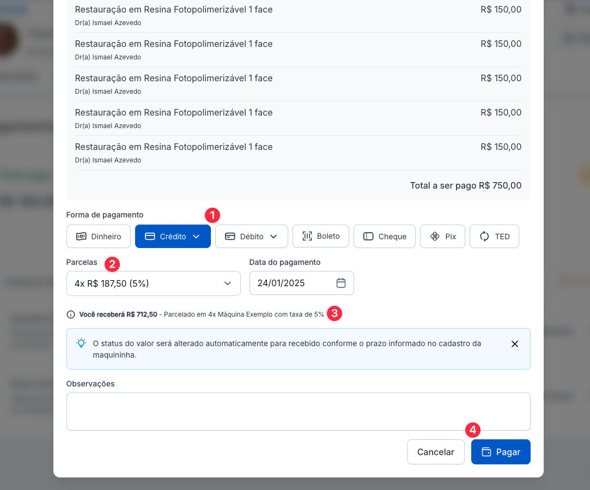The width and height of the screenshot is (590, 490).
Task: Select the Cheque payment option
Action: point(385,237)
